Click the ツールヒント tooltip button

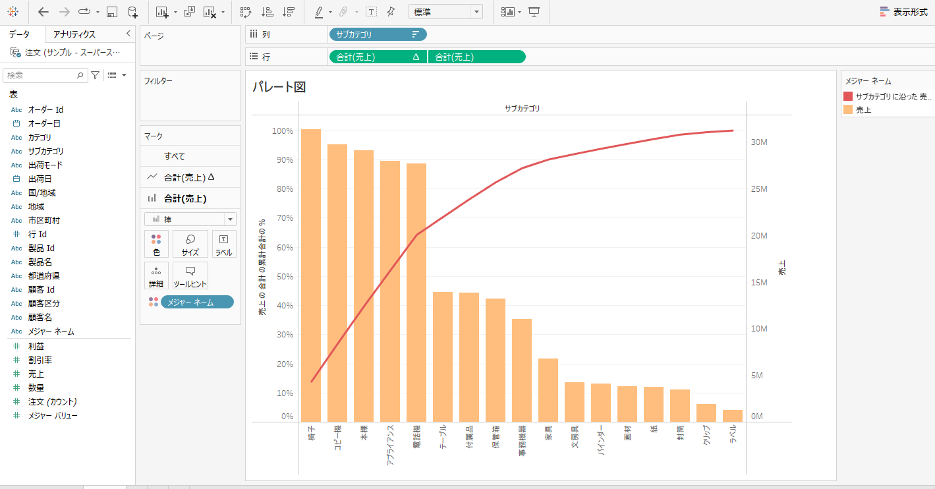pos(190,275)
